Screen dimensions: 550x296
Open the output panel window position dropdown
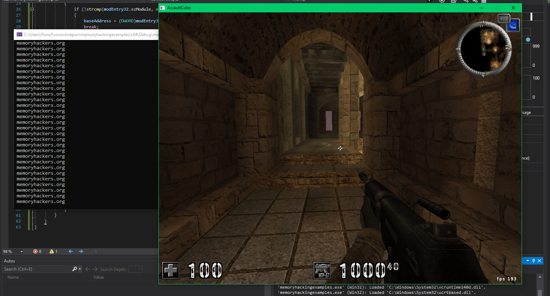point(528,261)
